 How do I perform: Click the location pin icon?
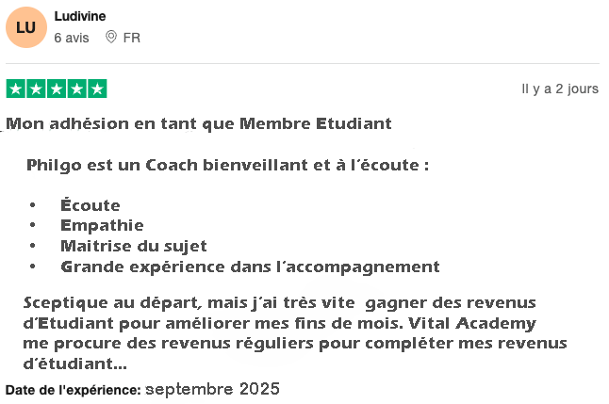tap(110, 38)
